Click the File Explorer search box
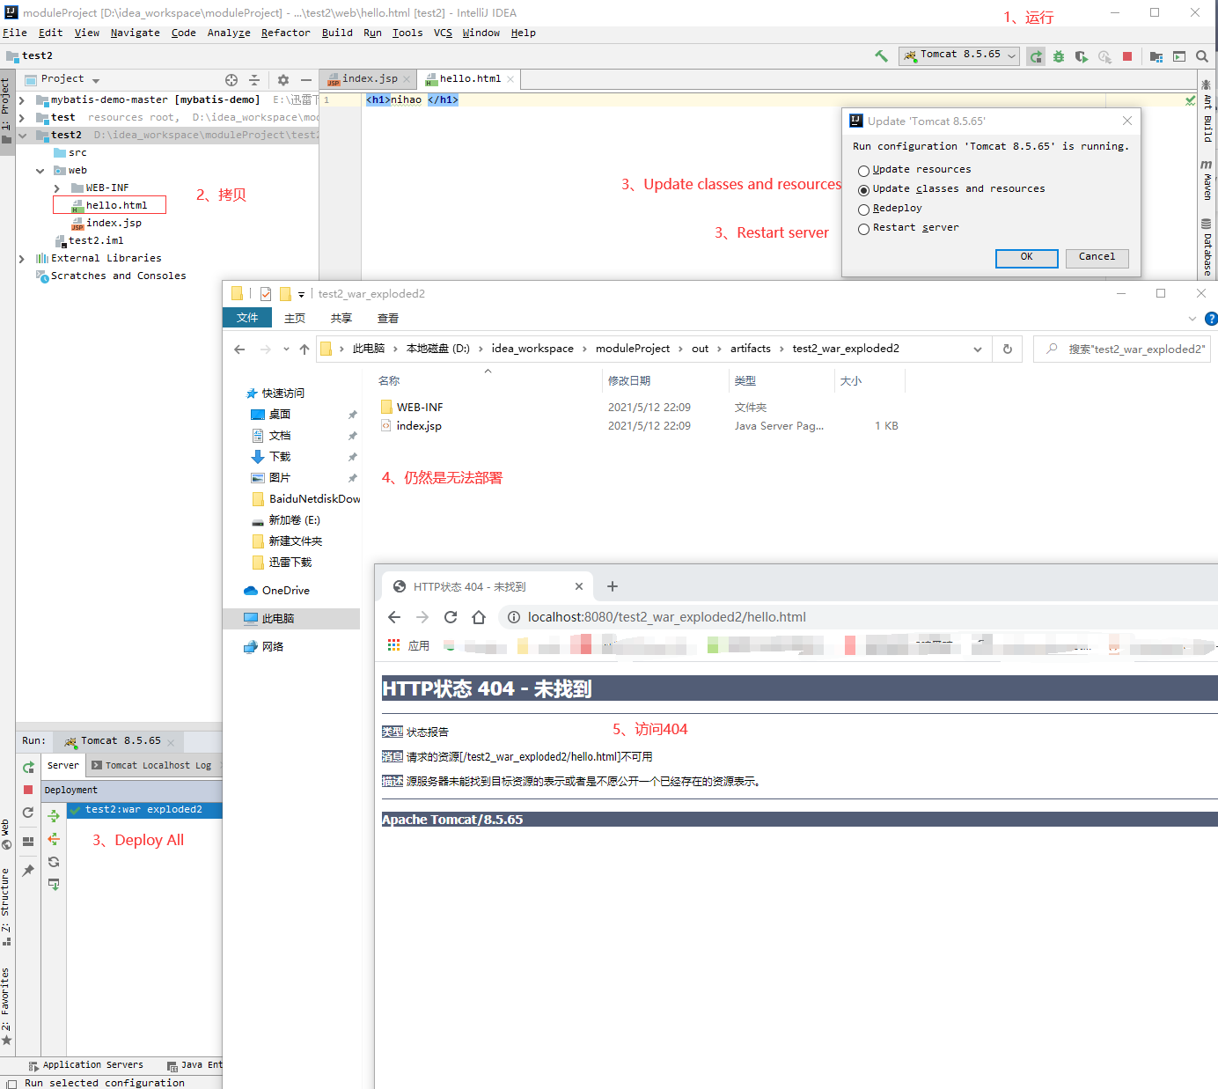 pyautogui.click(x=1122, y=350)
